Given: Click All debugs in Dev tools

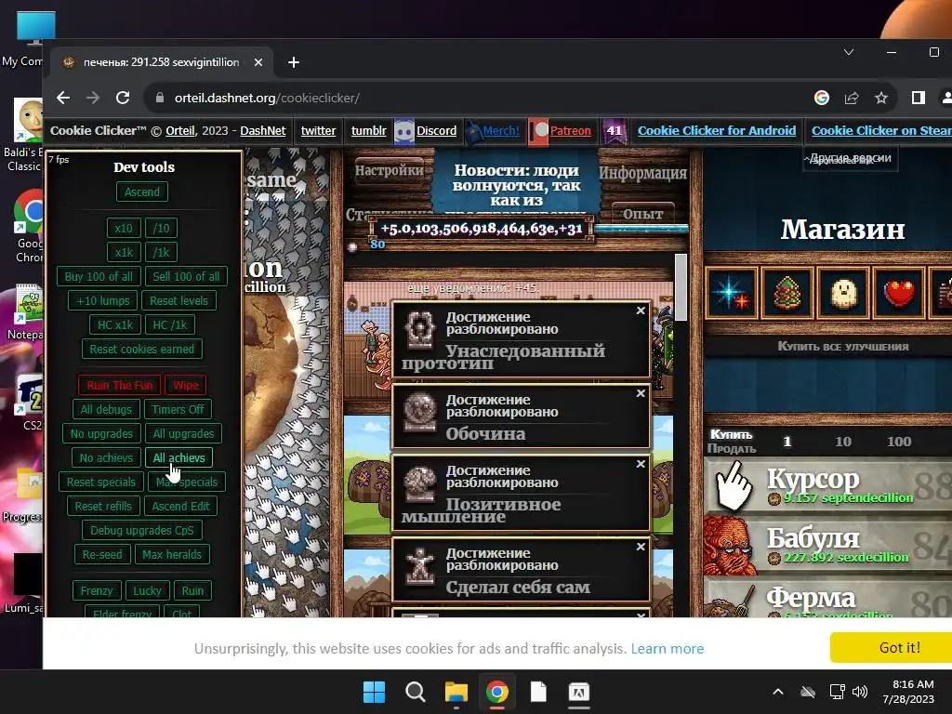Looking at the screenshot, I should pos(106,409).
